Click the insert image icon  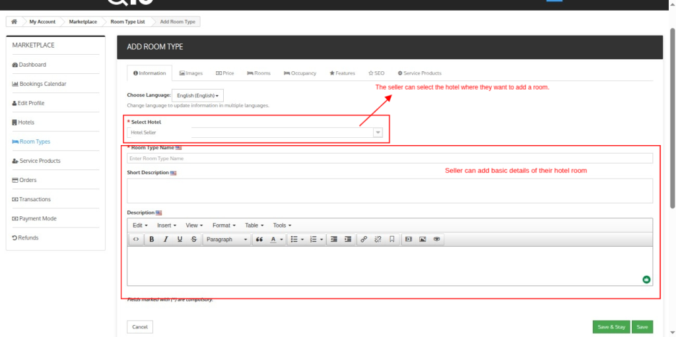point(422,239)
